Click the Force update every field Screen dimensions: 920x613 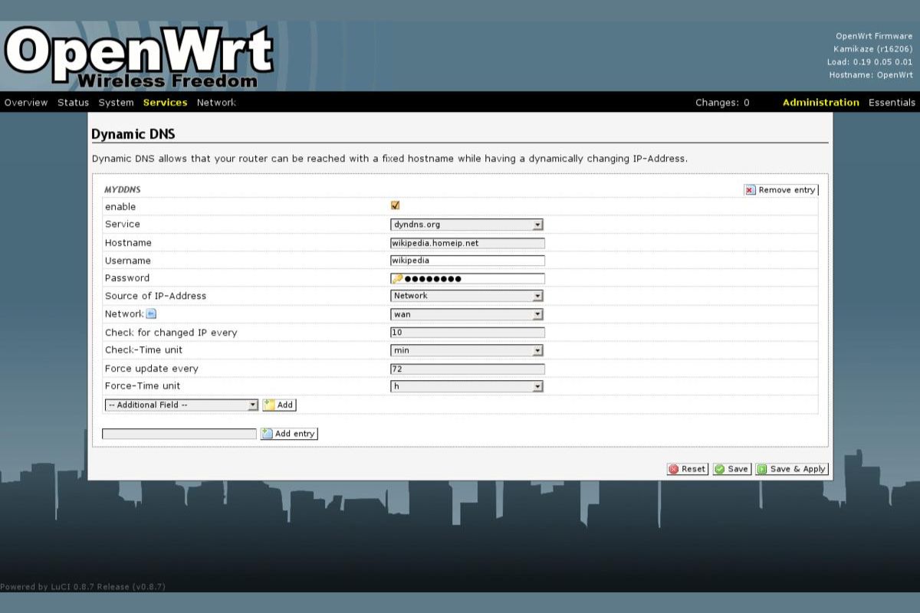tap(468, 369)
